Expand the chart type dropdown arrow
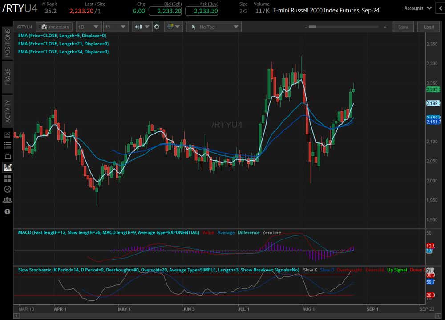Image resolution: width=445 pixels, height=320 pixels. coord(147,27)
